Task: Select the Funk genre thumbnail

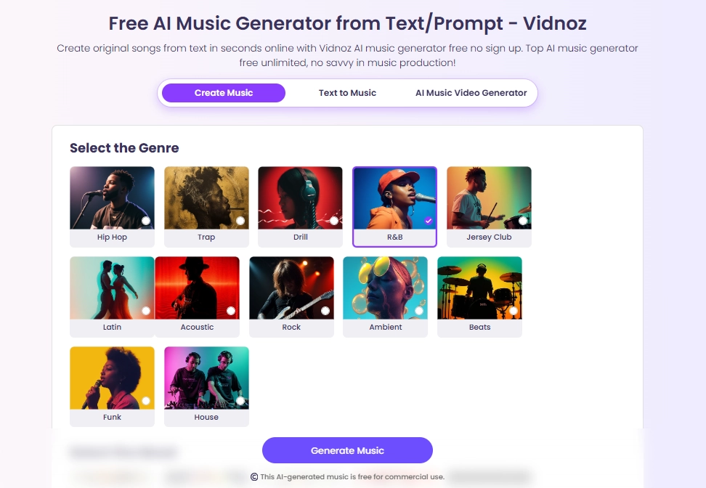Action: coord(112,378)
